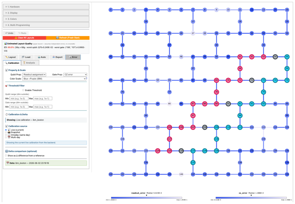This screenshot has width=295, height=204.
Task: Click Clear All Layouts button
Action: (25, 38)
